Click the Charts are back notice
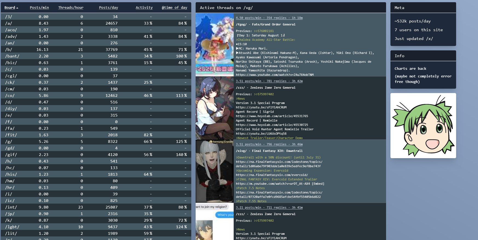 click(410, 68)
